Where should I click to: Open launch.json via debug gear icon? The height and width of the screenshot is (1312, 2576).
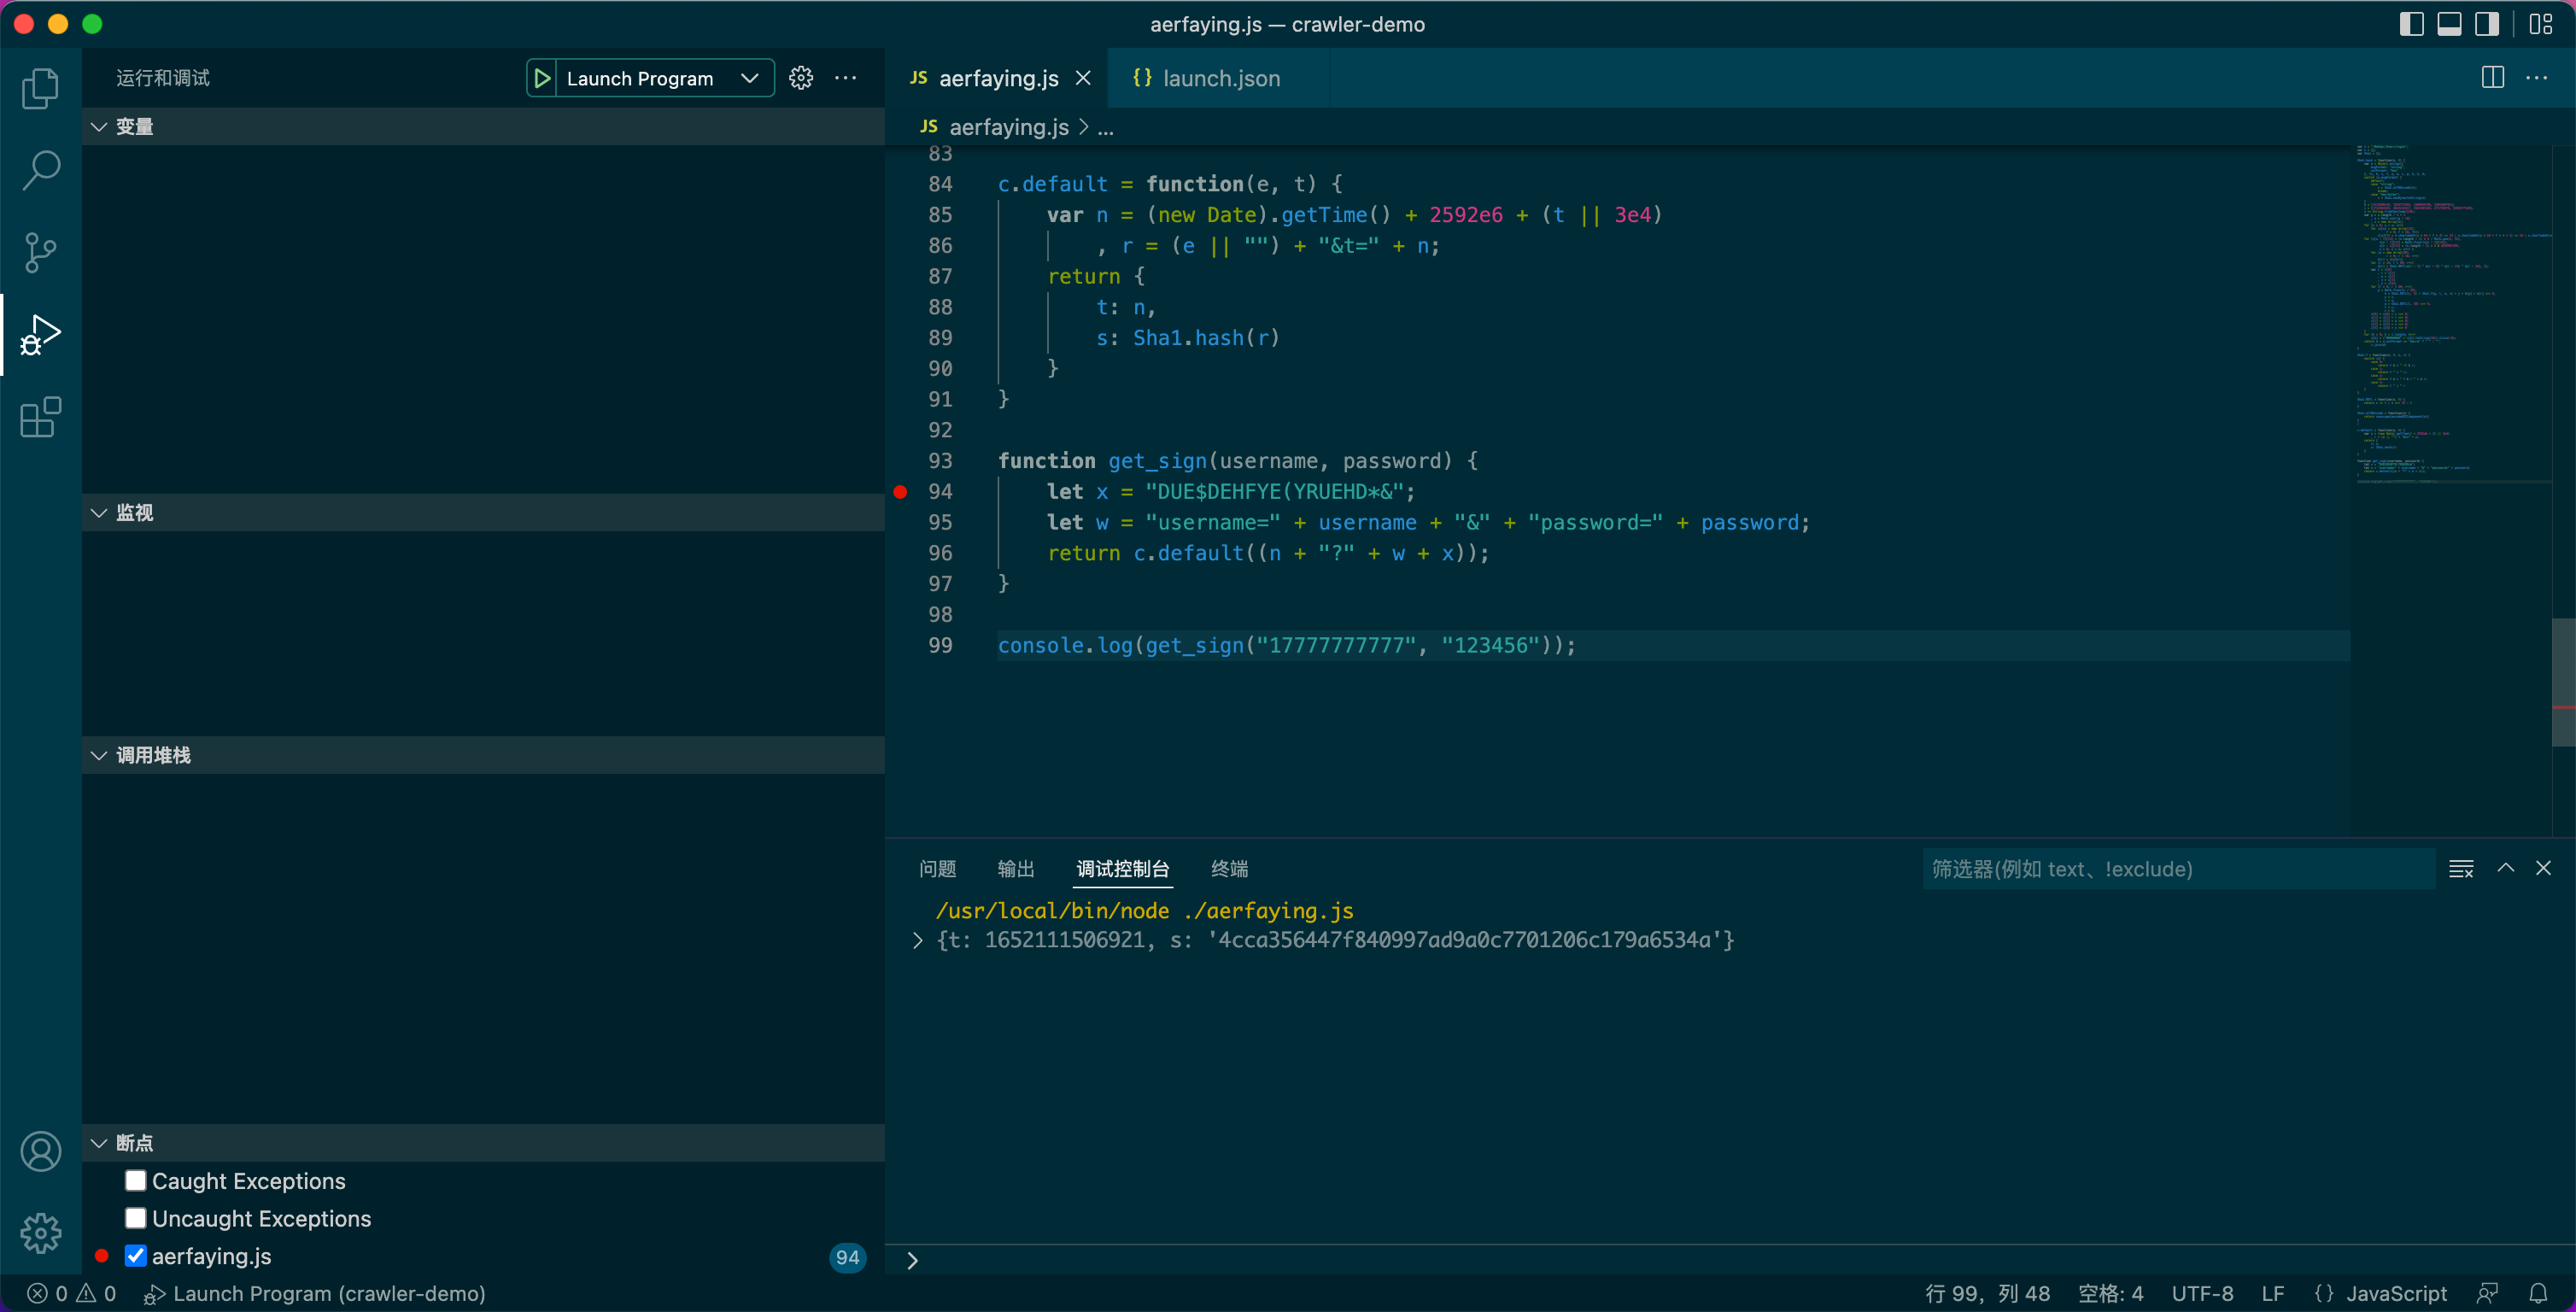(801, 78)
